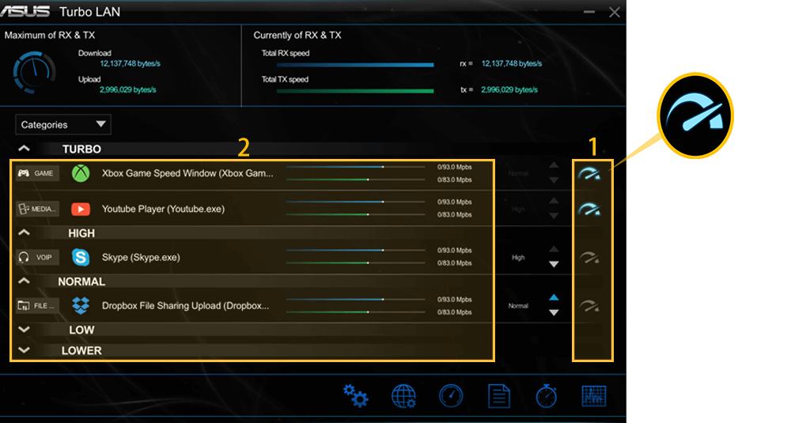Screen dimensions: 791x423
Task: Lower priority of Skype with down arrow
Action: click(x=554, y=264)
